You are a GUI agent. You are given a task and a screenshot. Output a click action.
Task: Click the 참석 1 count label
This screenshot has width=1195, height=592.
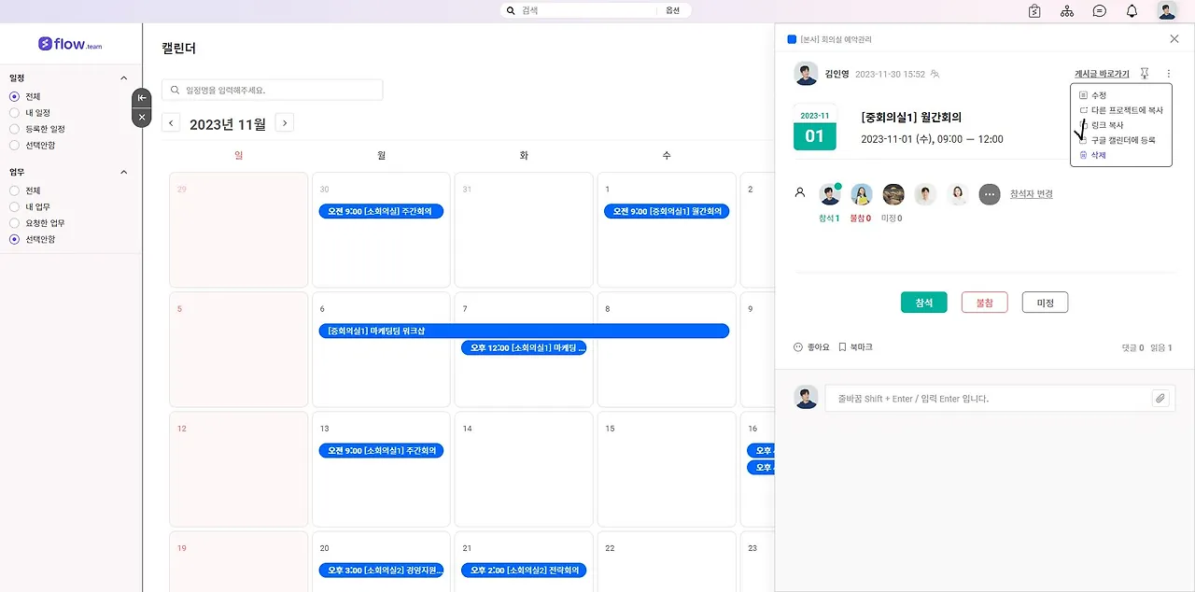tap(829, 218)
